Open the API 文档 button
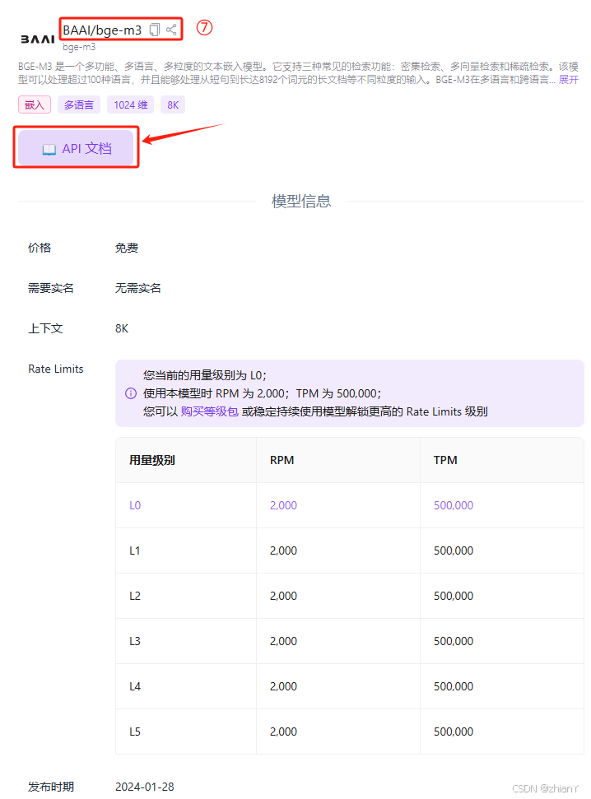The image size is (591, 799). [76, 148]
